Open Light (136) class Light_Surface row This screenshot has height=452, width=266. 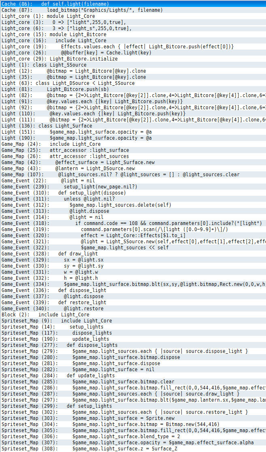[133, 125]
